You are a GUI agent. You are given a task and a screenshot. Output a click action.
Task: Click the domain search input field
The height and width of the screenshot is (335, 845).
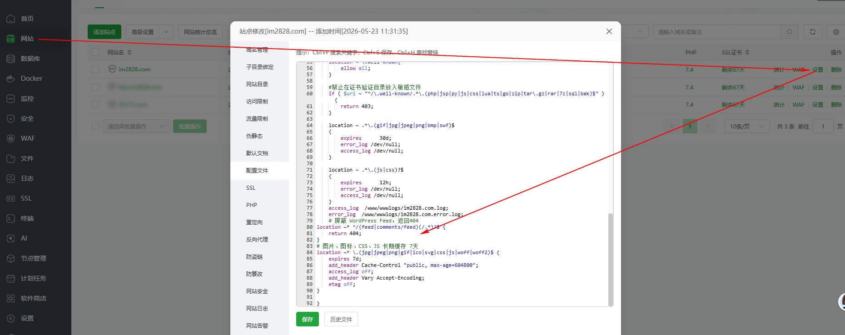pyautogui.click(x=717, y=32)
